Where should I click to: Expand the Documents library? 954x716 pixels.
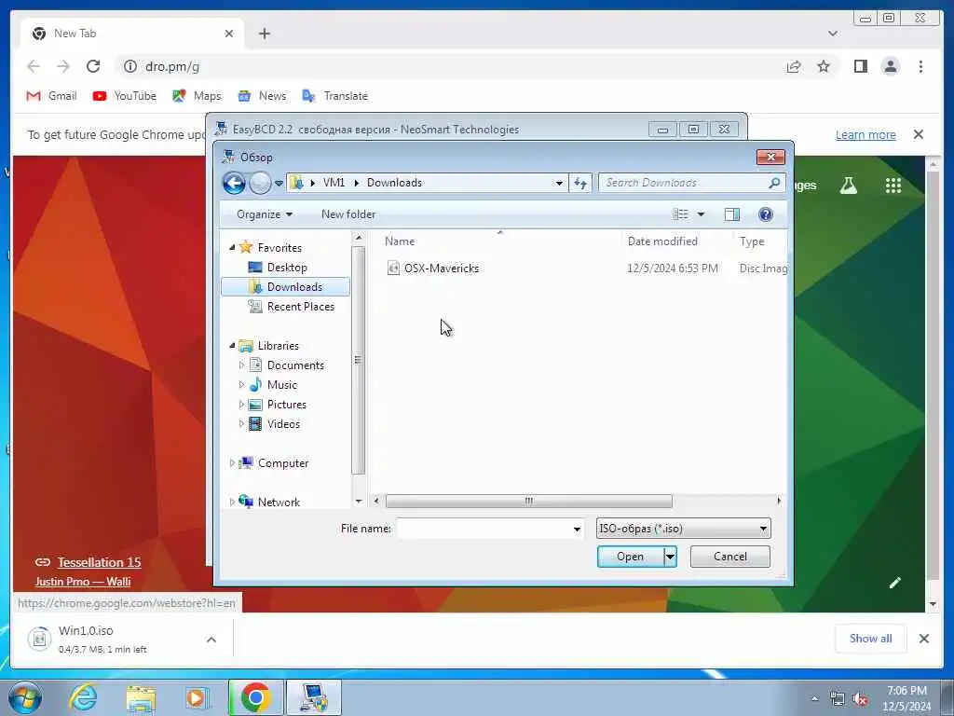pyautogui.click(x=241, y=365)
